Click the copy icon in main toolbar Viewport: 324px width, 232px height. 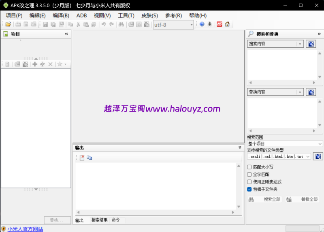(70, 24)
